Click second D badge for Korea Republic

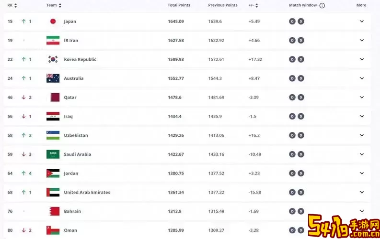pyautogui.click(x=301, y=59)
